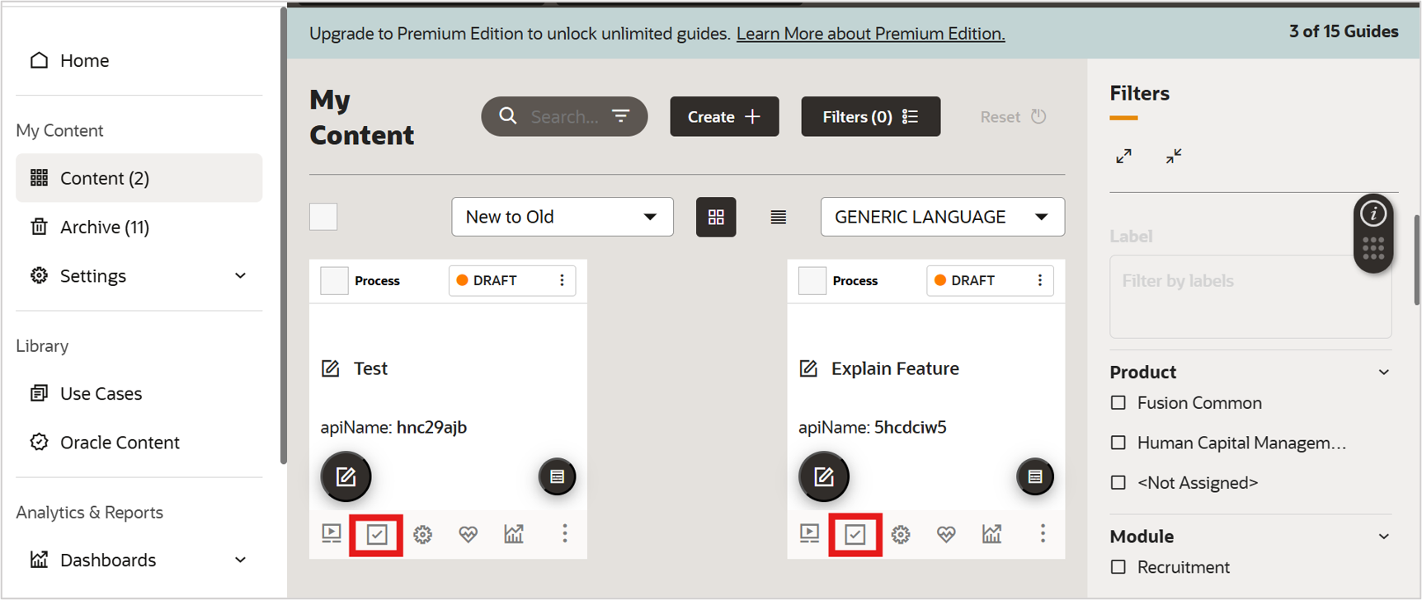This screenshot has height=600, width=1422.
Task: Select the Test process card checkbox
Action: (334, 281)
